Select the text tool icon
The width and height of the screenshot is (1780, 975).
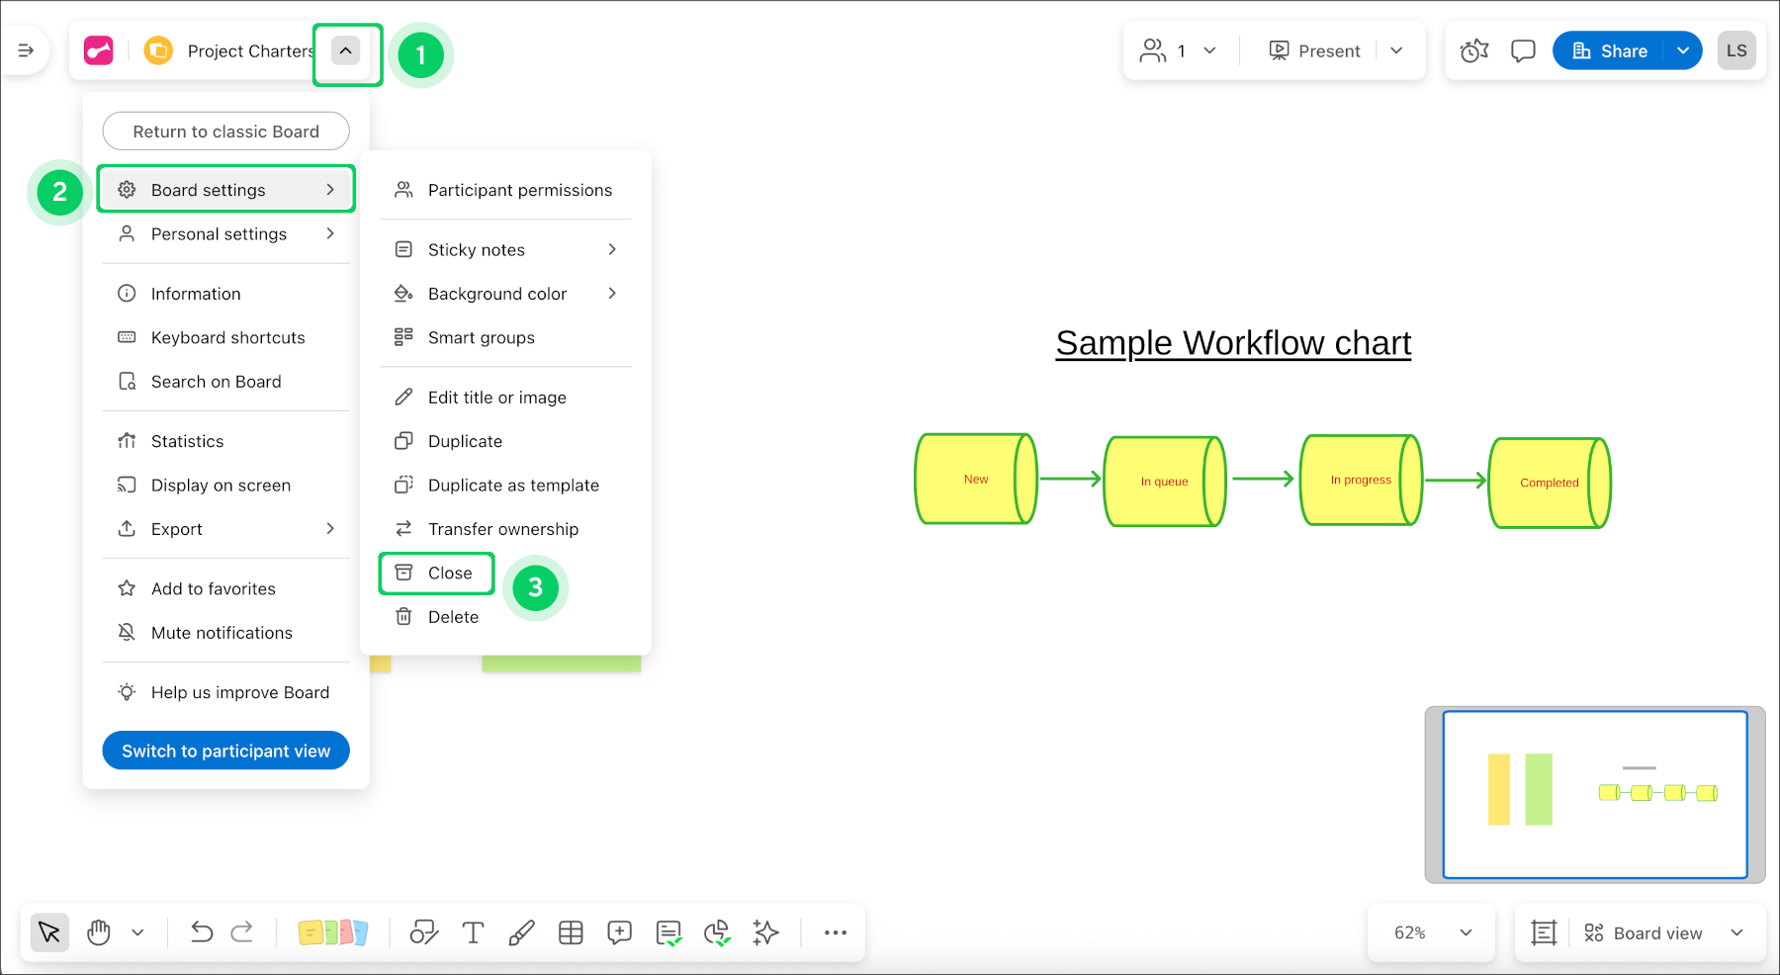coord(473,932)
